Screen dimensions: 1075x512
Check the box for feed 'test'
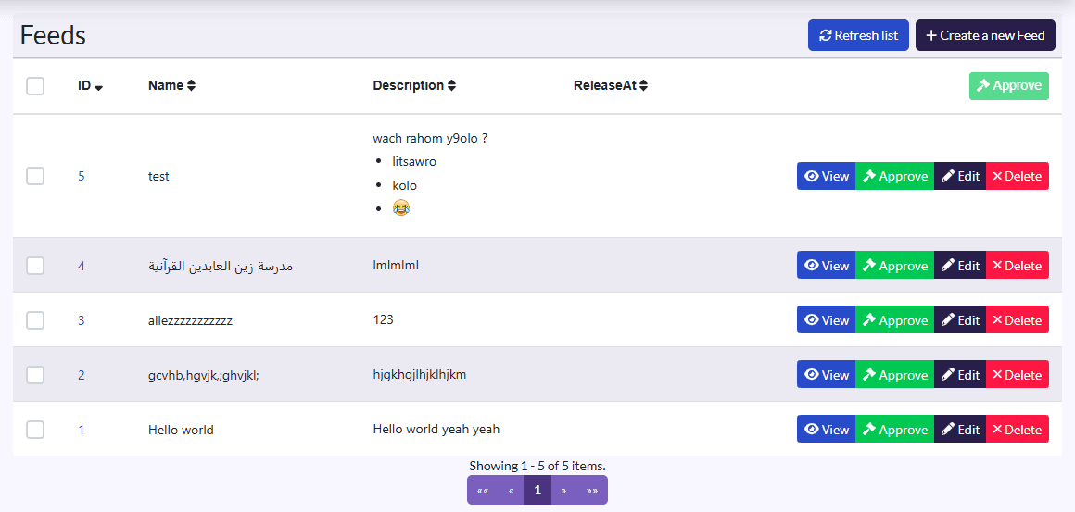[x=35, y=176]
